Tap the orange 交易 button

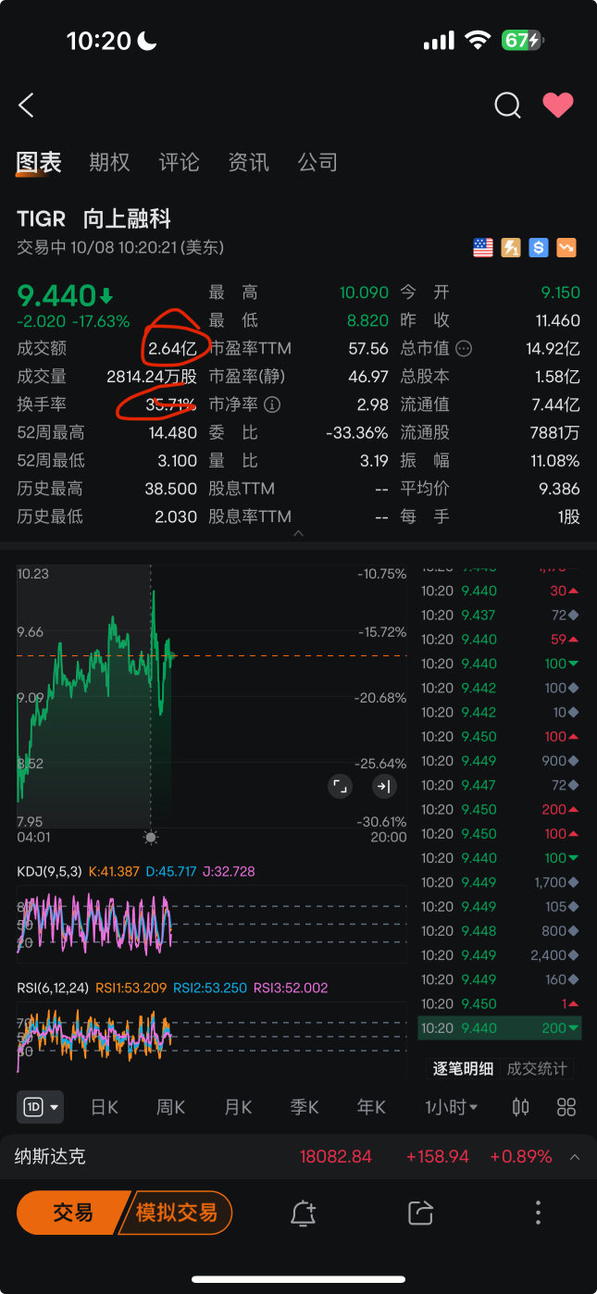coord(71,1213)
